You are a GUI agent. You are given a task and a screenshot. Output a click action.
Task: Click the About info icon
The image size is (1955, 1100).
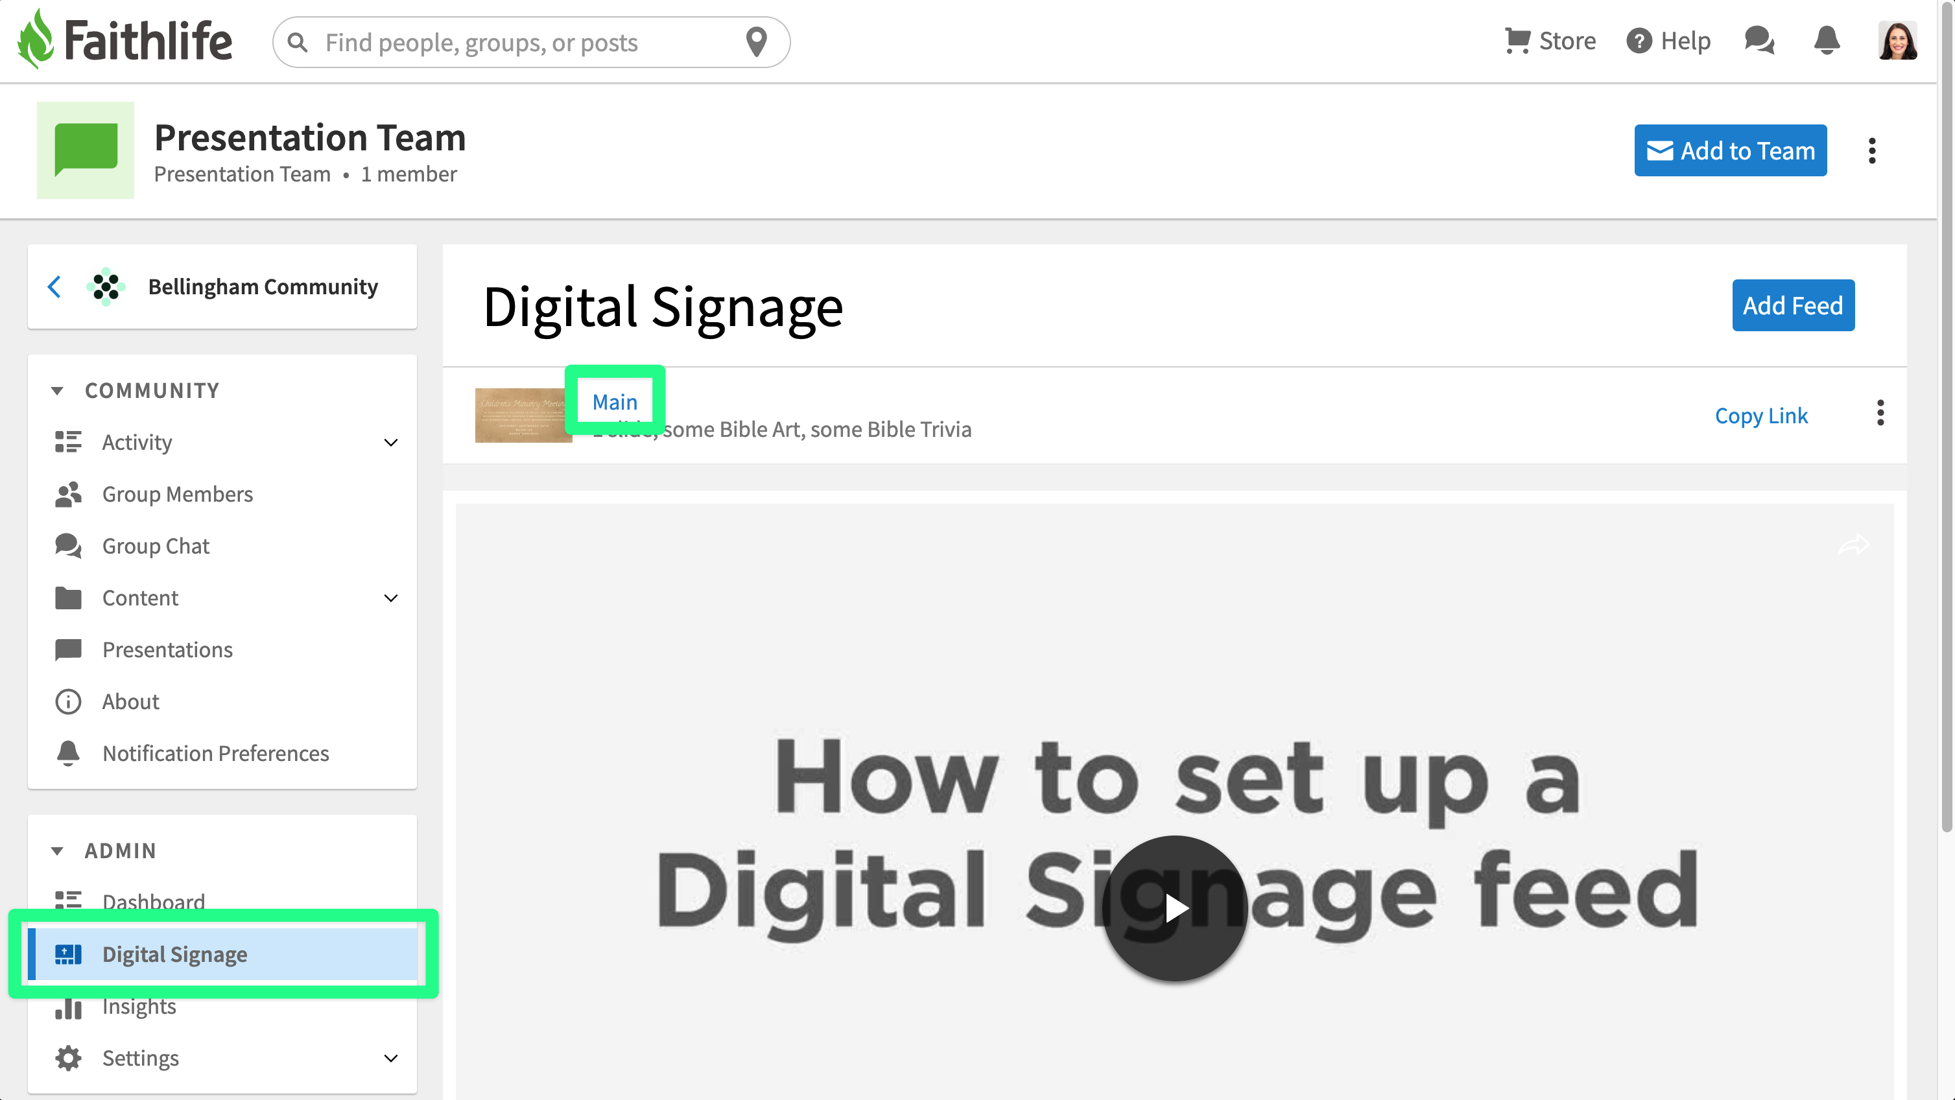68,702
